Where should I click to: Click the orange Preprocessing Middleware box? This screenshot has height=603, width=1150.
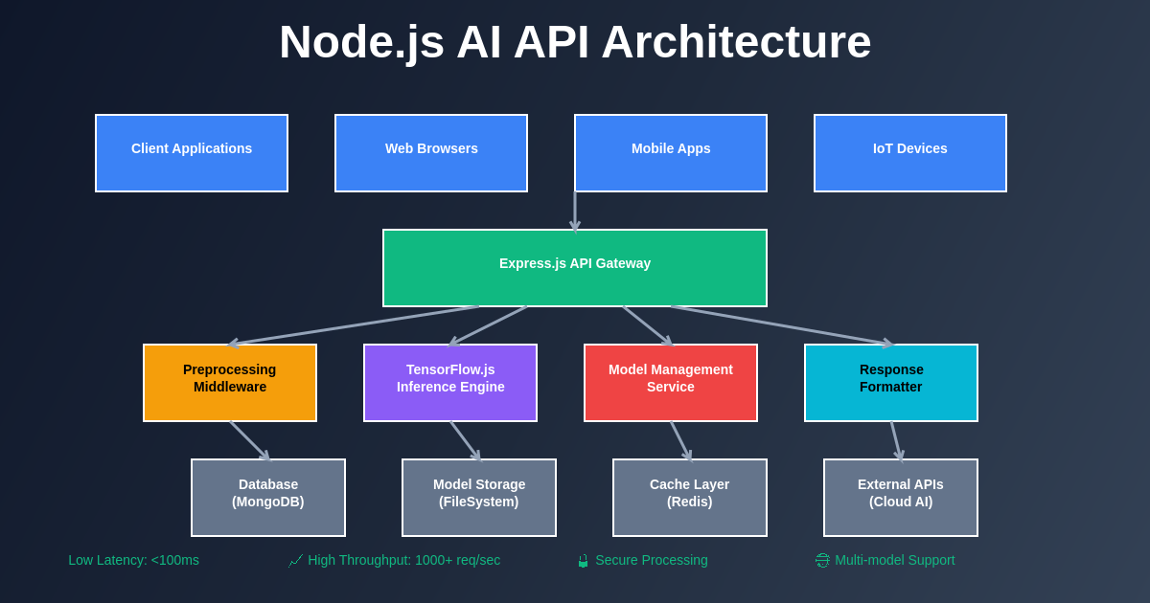tap(230, 383)
